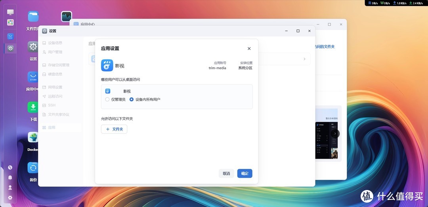Screen dimensions: 428x207
Task: Launch the green 下载 download desktop app
Action: (33, 107)
